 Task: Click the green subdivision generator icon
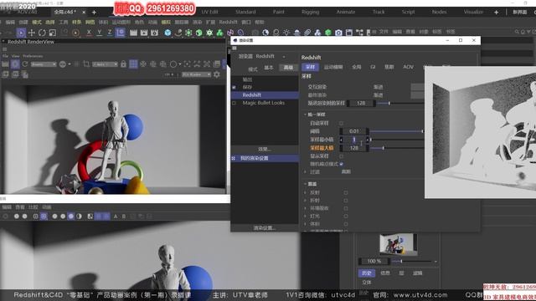(x=188, y=33)
